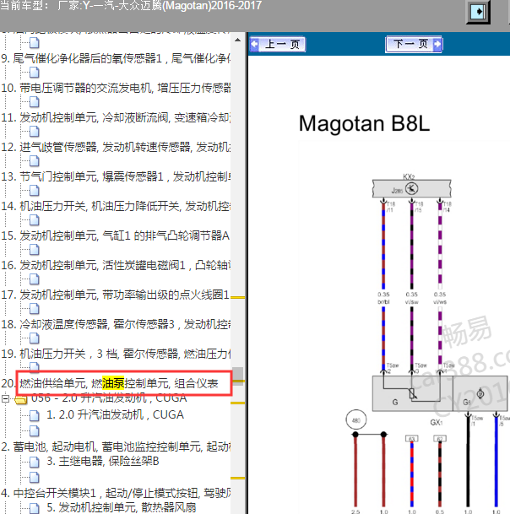Click the J285 KX2 component box in diagram
This screenshot has height=514, width=510.
click(411, 189)
